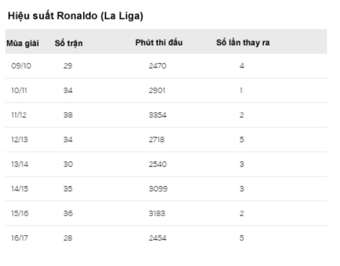Click the 'Số lần thay ra' header
The height and width of the screenshot is (266, 340).
click(x=242, y=42)
